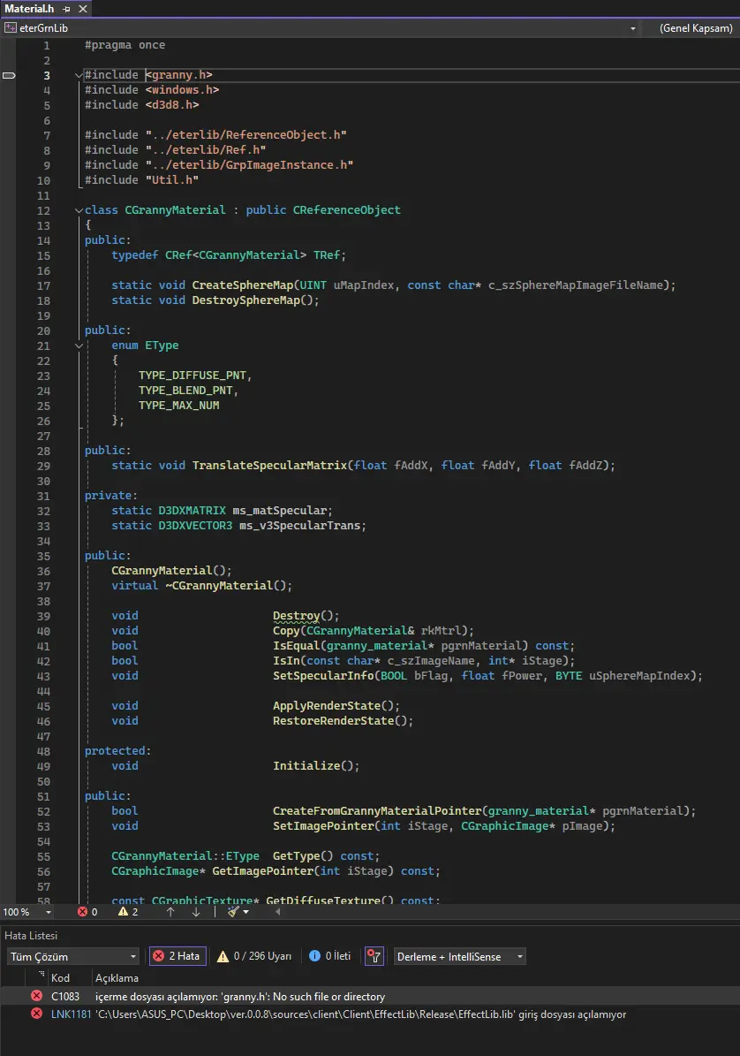Open the 'Derleme + IntelliSense' dropdown
The height and width of the screenshot is (1056, 740).
[x=460, y=956]
